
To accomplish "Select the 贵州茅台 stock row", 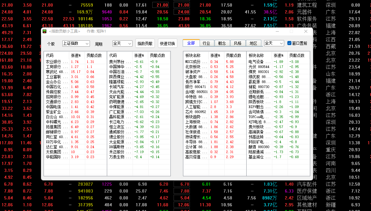I will 138,62.
